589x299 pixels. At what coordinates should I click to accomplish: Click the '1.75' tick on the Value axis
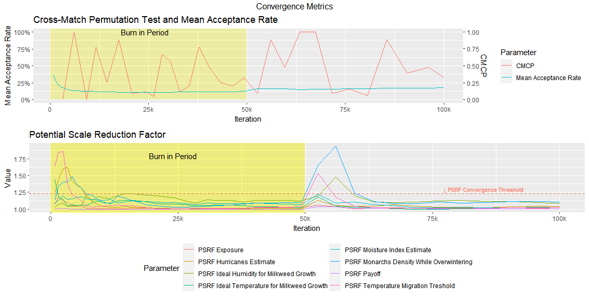pos(19,159)
